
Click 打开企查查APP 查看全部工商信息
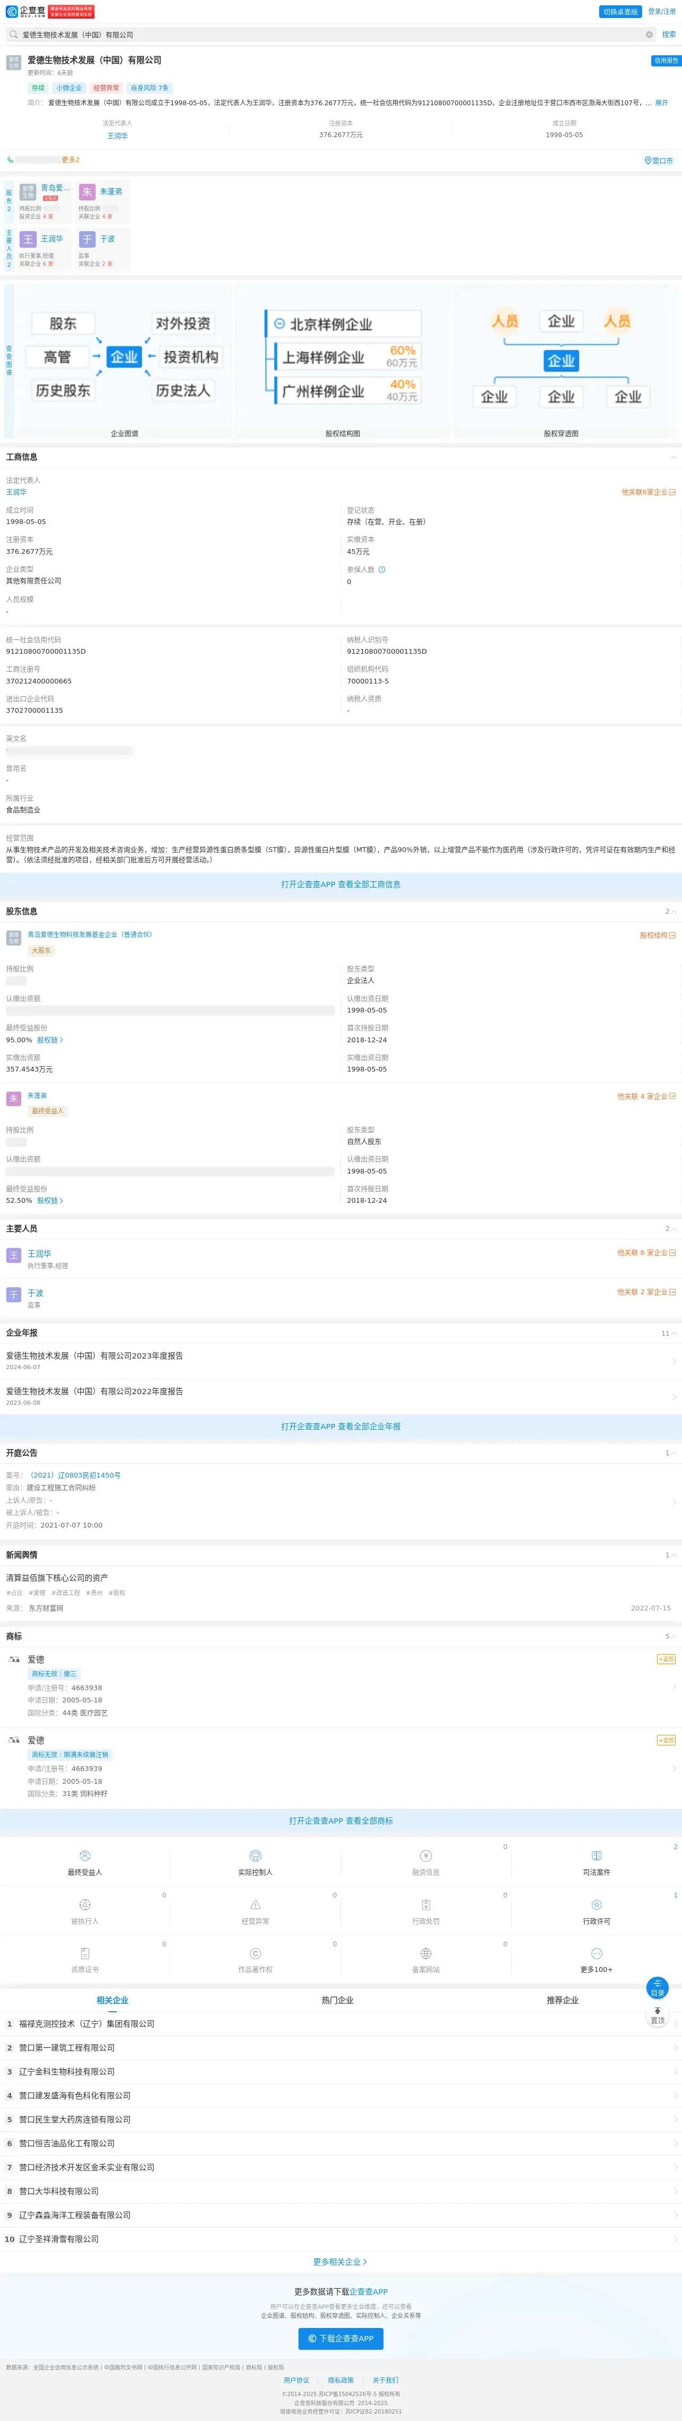341,884
